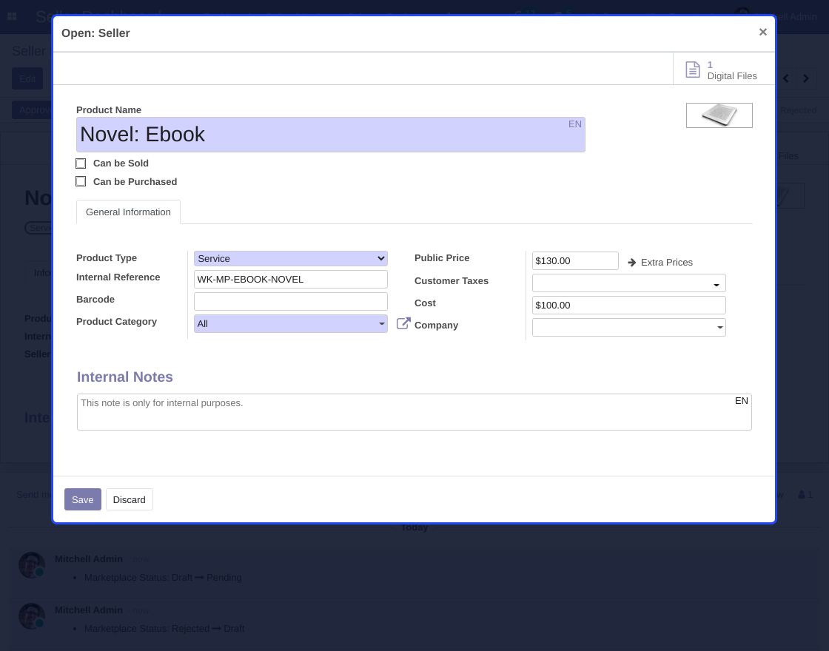Click the Open: Seller dialog title
Viewport: 829px width, 651px height.
95,33
